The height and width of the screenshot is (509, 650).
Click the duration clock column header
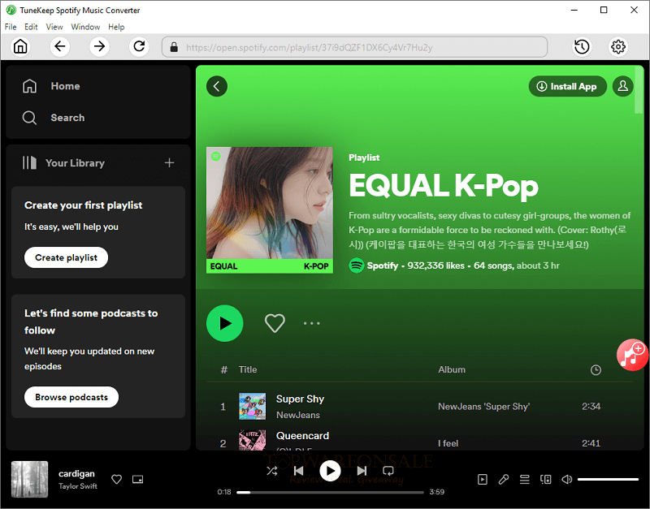coord(596,370)
